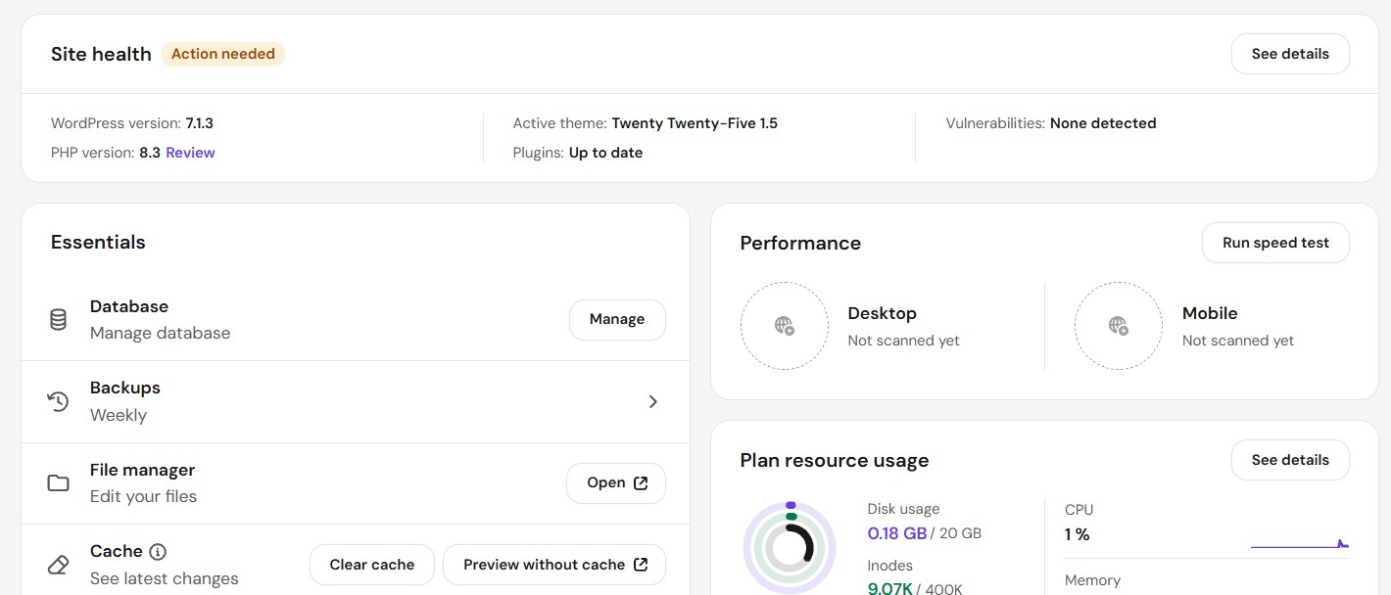Click the Site health heading

[101, 54]
